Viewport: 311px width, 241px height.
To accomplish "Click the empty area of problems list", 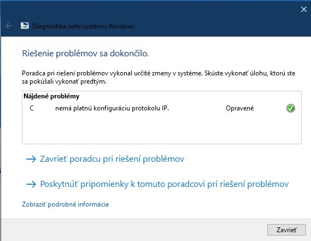I will coord(162,128).
